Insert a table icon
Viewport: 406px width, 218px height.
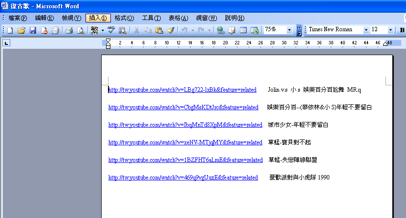pos(243,30)
